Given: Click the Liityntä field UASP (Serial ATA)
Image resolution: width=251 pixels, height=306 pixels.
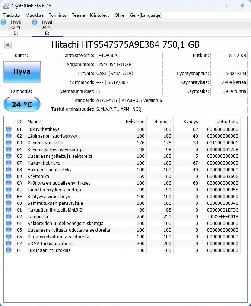Looking at the screenshot, I should click(x=129, y=74).
